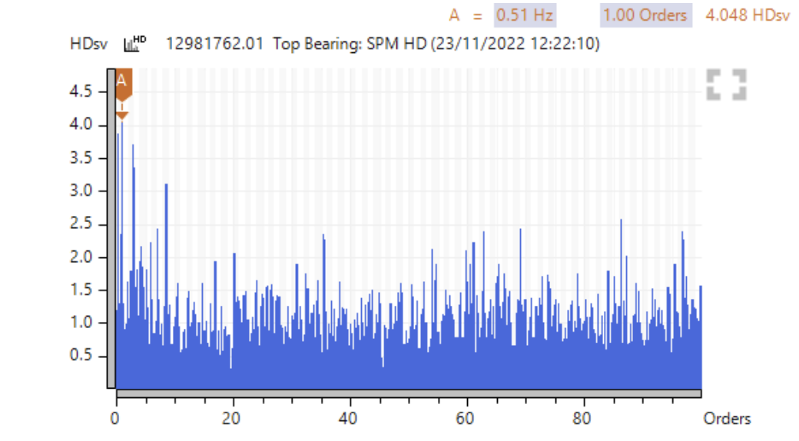The width and height of the screenshot is (799, 441).
Task: Click the orange cursor arrowhead below flag A
Action: (121, 115)
